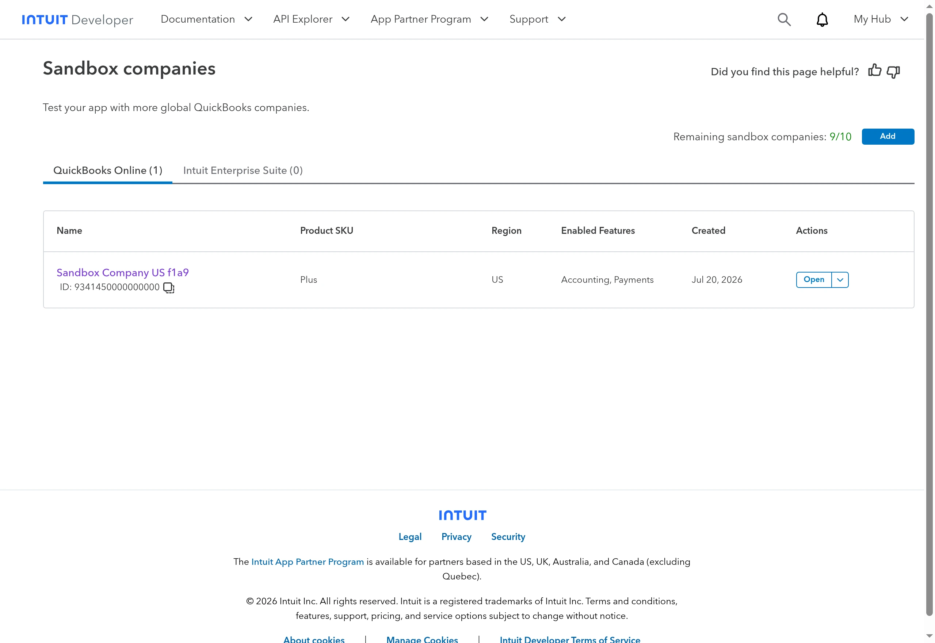The width and height of the screenshot is (935, 643).
Task: Click the scrollbar down arrow
Action: [x=929, y=636]
